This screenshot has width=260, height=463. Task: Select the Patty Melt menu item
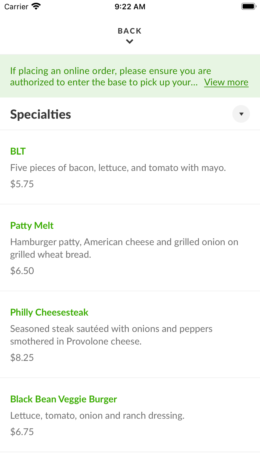(x=32, y=226)
